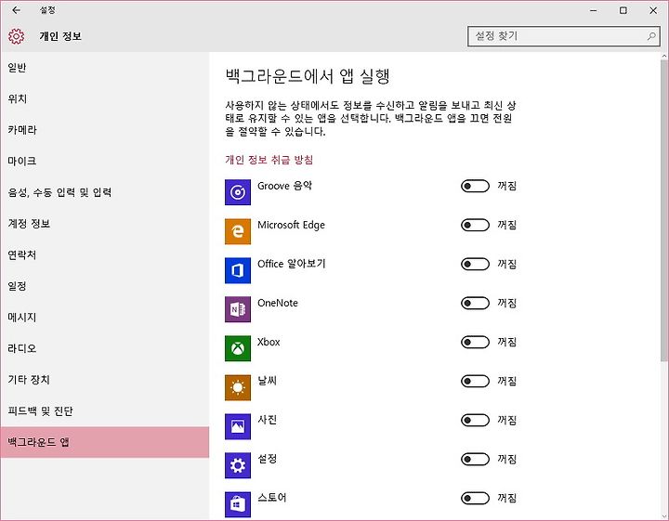669x521 pixels.
Task: Toggle background switch for Xbox
Action: pos(475,342)
